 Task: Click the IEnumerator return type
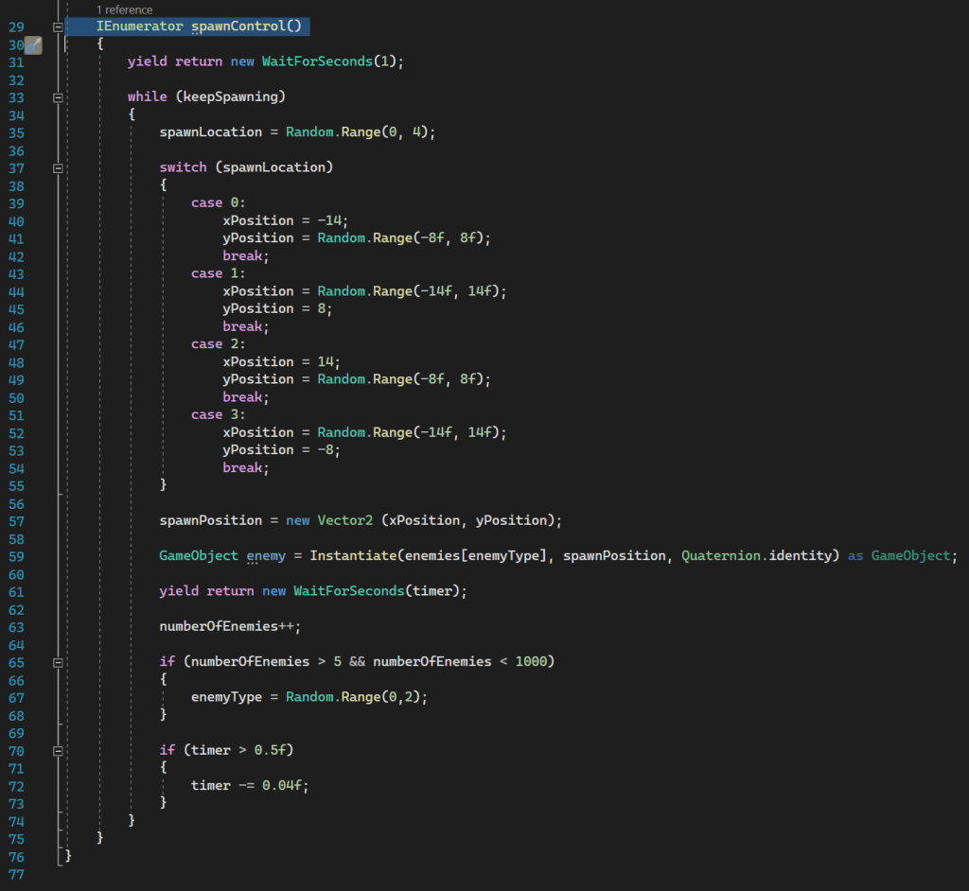(139, 26)
